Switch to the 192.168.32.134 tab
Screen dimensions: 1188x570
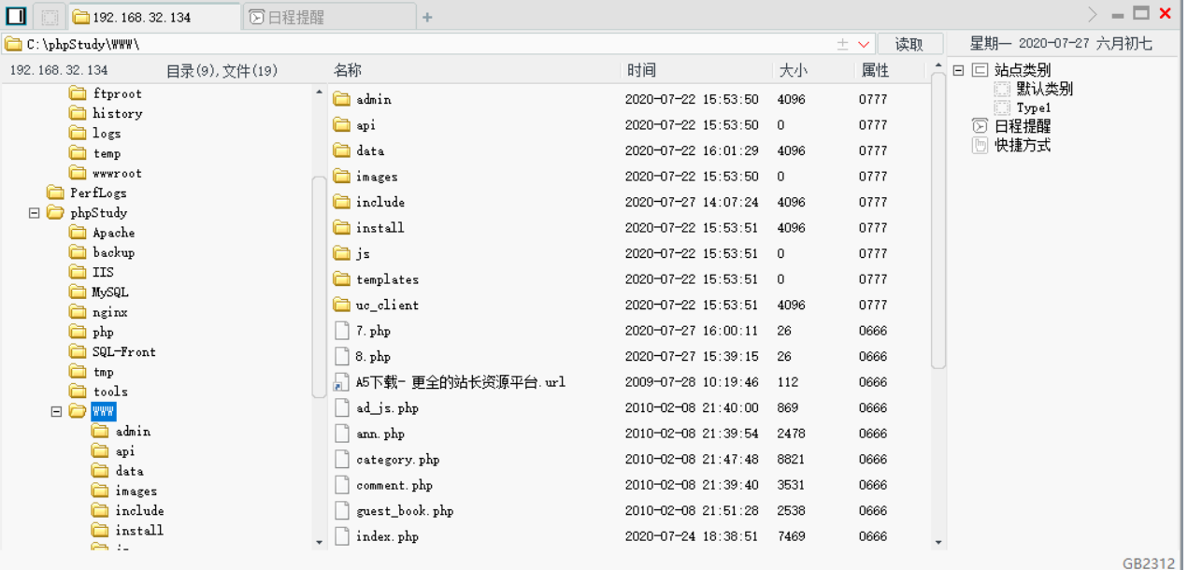click(154, 17)
